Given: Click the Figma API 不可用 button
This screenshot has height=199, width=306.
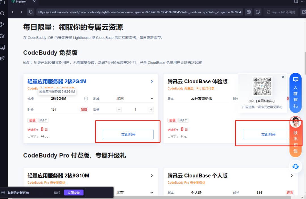Looking at the screenshot, I should pyautogui.click(x=281, y=12).
